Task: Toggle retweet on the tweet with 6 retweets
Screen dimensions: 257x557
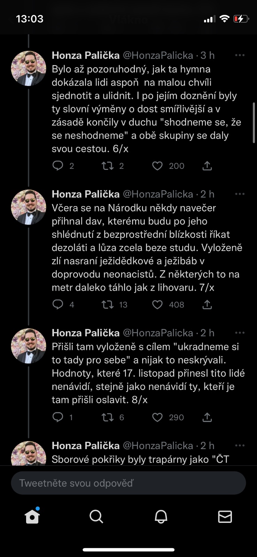Action: [107, 417]
